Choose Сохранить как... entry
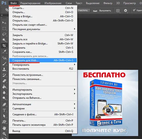The height and width of the screenshot is (139, 142). [43, 52]
